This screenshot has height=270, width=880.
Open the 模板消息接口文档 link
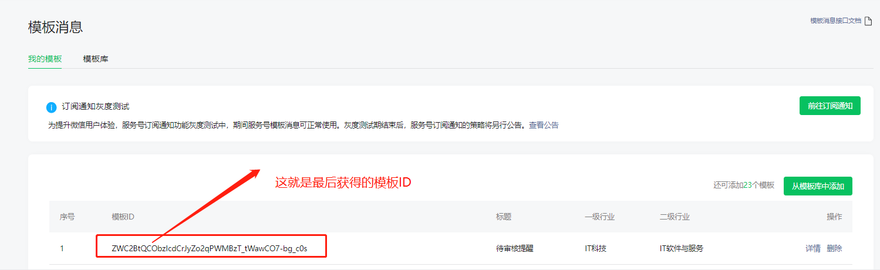(x=835, y=21)
